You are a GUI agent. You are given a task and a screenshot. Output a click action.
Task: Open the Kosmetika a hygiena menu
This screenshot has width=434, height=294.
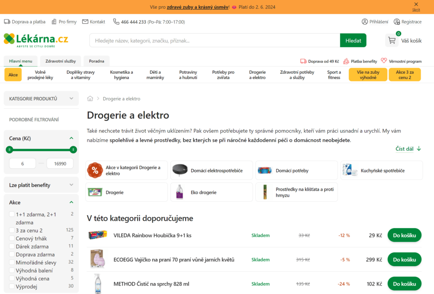tap(121, 75)
